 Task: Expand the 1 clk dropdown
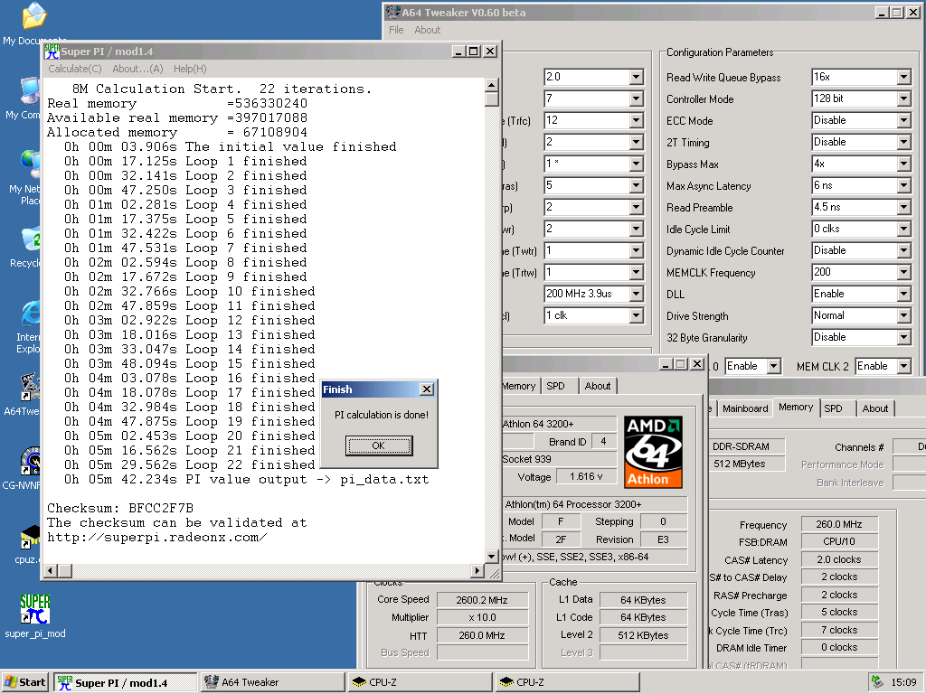[x=636, y=315]
